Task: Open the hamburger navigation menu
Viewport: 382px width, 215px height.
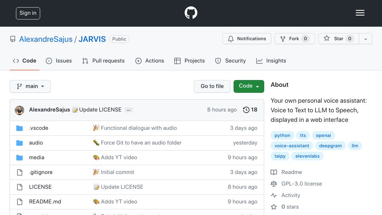Action: pos(360,13)
